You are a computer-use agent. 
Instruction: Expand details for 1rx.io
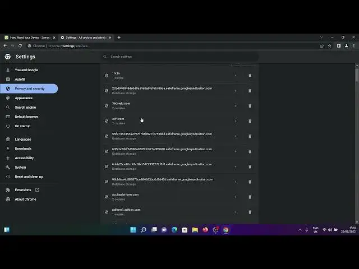tap(236, 76)
